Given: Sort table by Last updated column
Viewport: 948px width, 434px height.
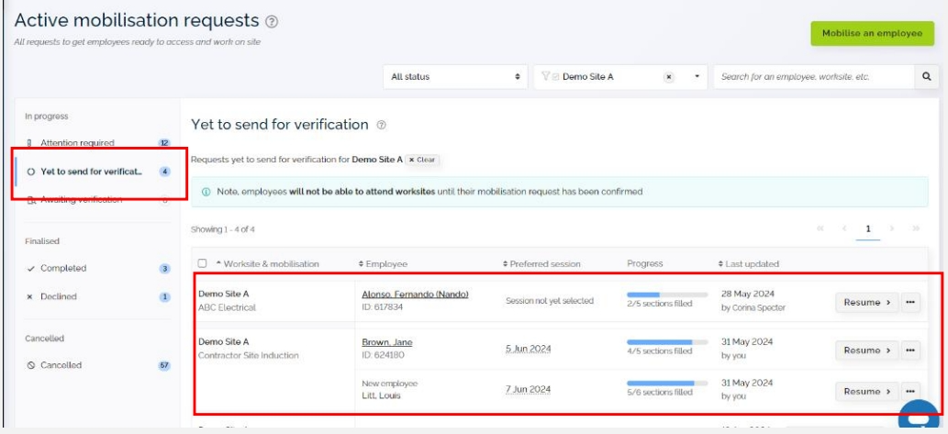Looking at the screenshot, I should pyautogui.click(x=749, y=264).
